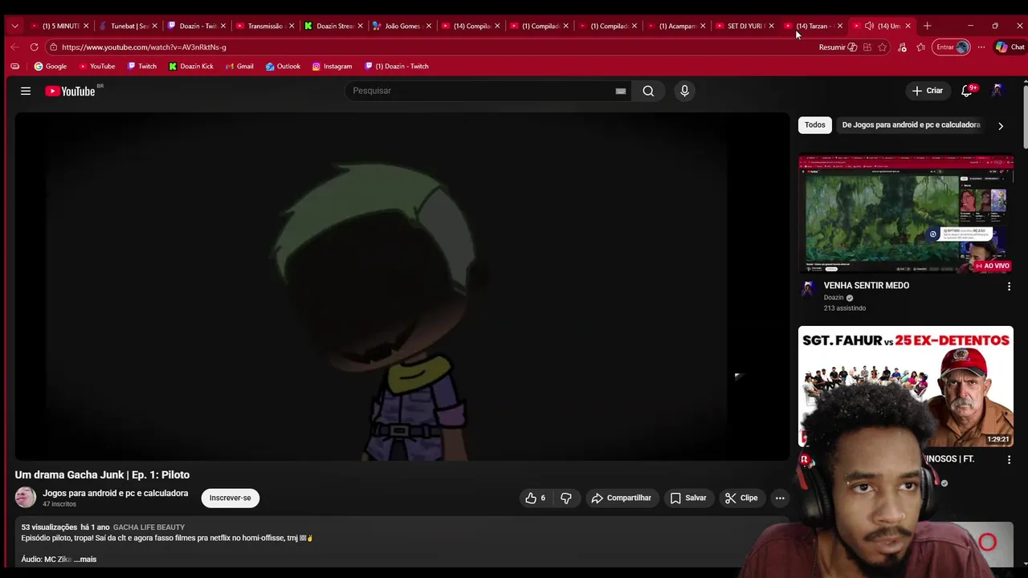Switch to the Tarzan browser tab
The height and width of the screenshot is (578, 1028).
click(x=811, y=26)
